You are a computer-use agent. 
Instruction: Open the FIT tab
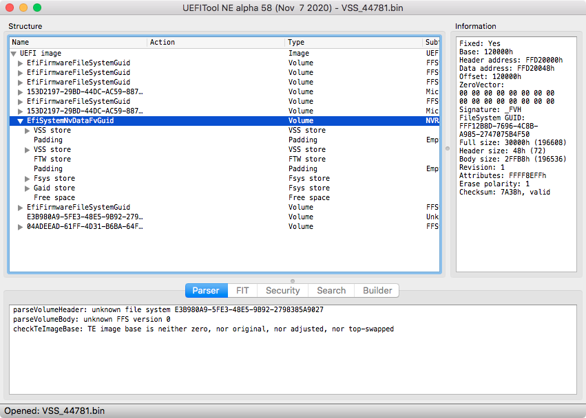pyautogui.click(x=242, y=290)
